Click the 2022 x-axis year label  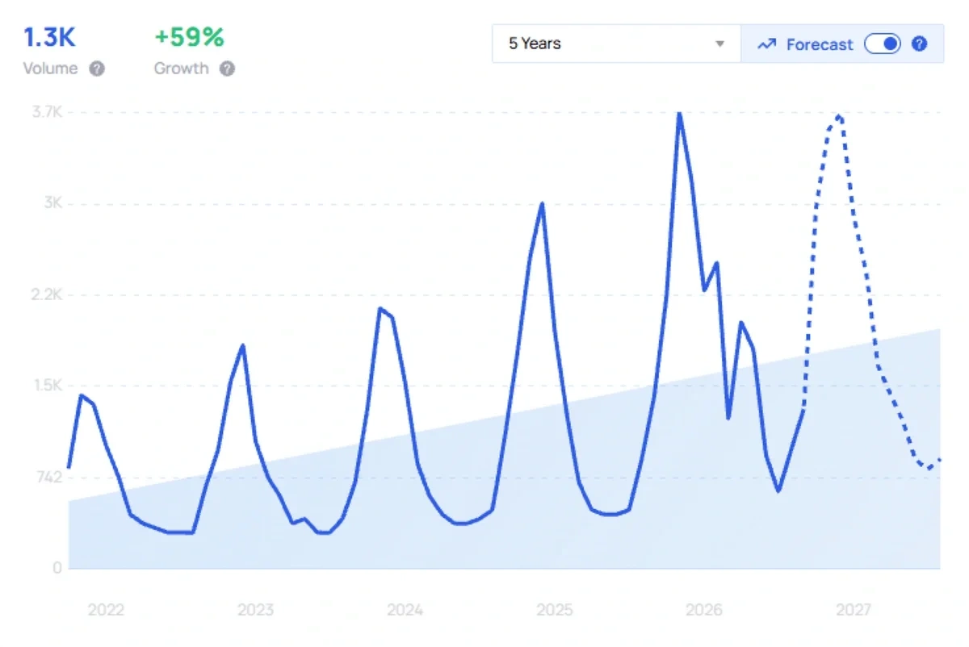[x=106, y=610]
